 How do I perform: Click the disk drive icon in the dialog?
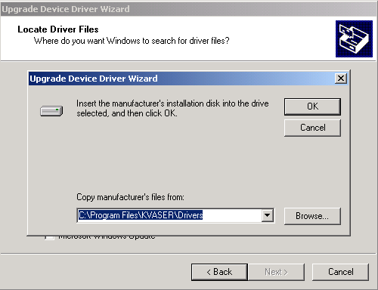(51, 111)
